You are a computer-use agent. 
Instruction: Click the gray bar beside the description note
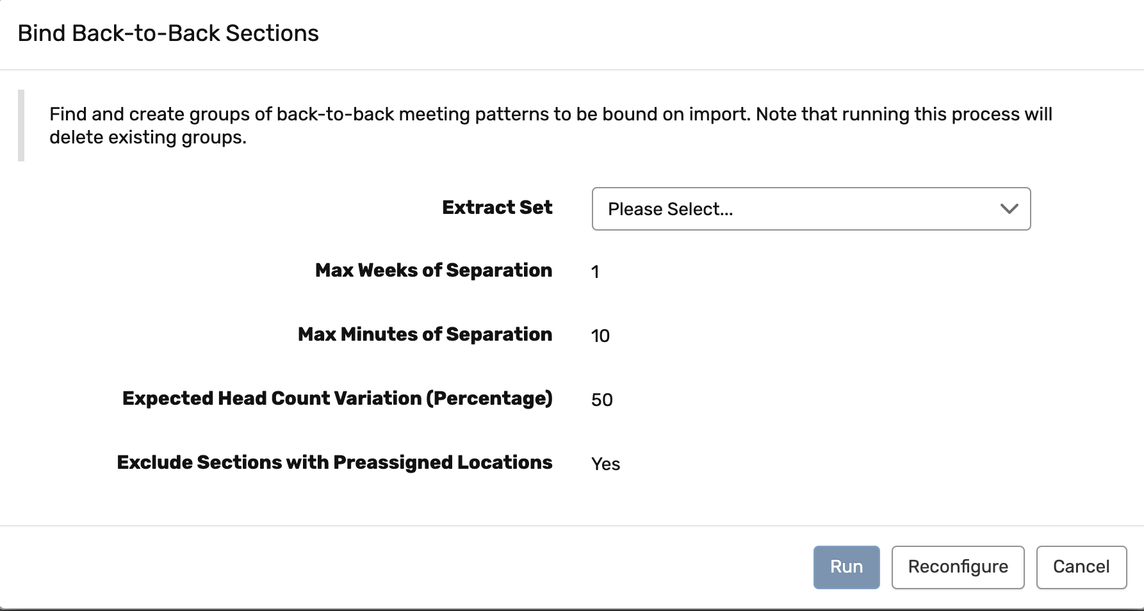21,126
